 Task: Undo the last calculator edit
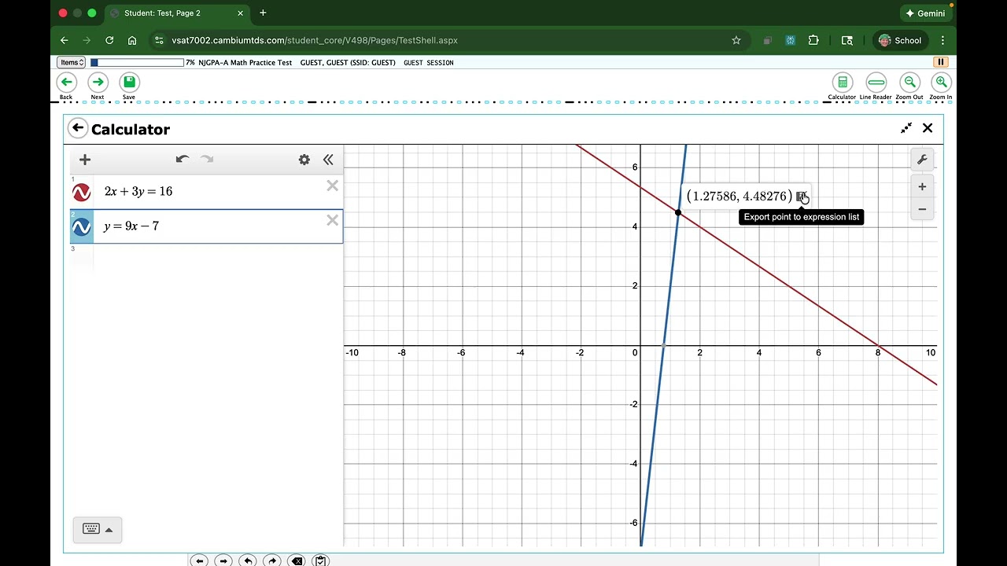click(183, 160)
